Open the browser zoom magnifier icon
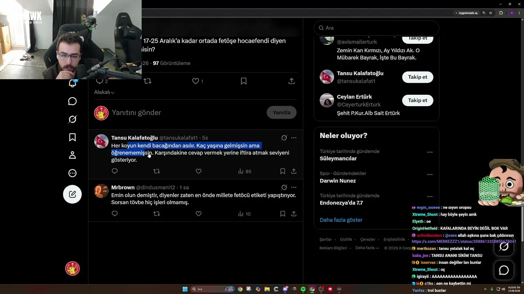This screenshot has width=524, height=294. [x=484, y=13]
